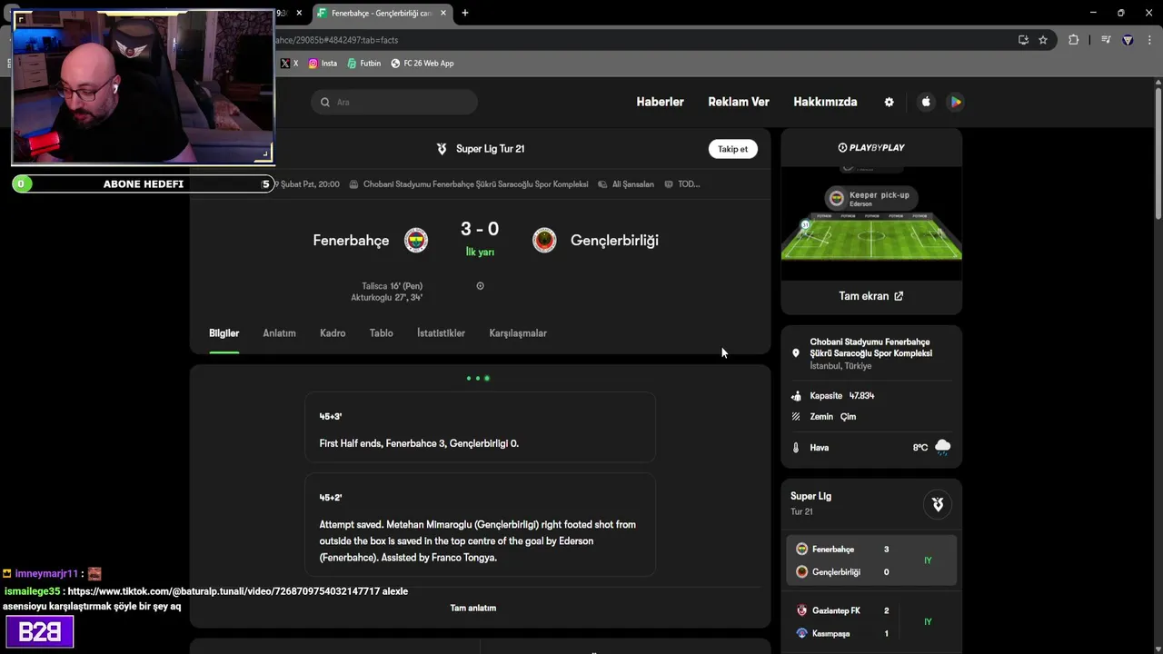Open the media control icon in Chrome toolbar
1163x654 pixels.
[x=1106, y=40]
